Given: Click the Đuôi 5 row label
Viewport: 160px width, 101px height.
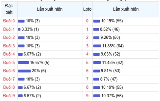Looking at the screenshot, I should (9, 63).
